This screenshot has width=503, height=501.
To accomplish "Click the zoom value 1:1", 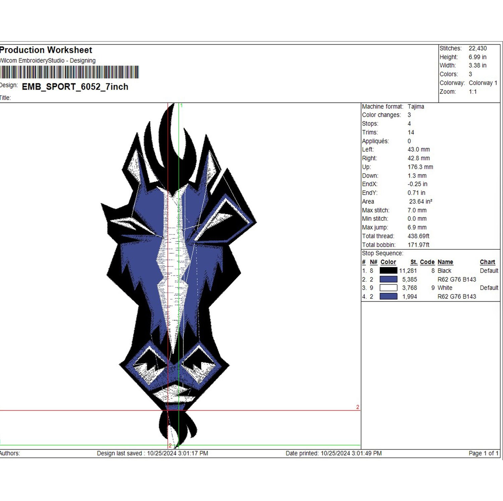I will pos(472,91).
